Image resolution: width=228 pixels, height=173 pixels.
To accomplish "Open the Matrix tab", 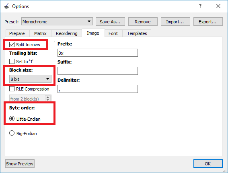I will [x=40, y=33].
